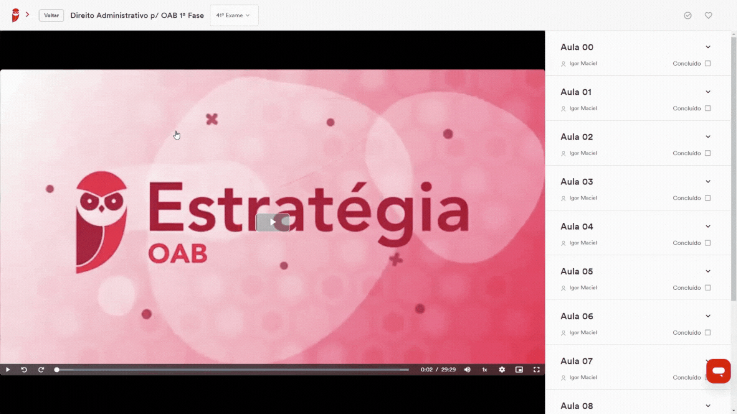Expand Aula 02 with its chevron
737x414 pixels.
[x=708, y=136]
